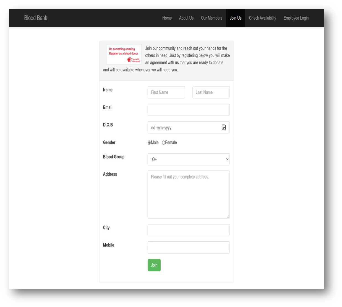
Task: Submit the form with the Join button
Action: [x=154, y=265]
